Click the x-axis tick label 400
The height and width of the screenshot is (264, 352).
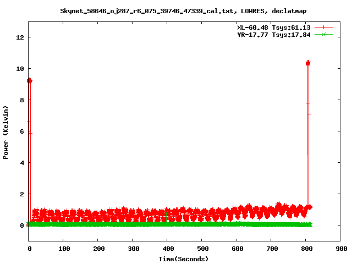[x=168, y=249]
